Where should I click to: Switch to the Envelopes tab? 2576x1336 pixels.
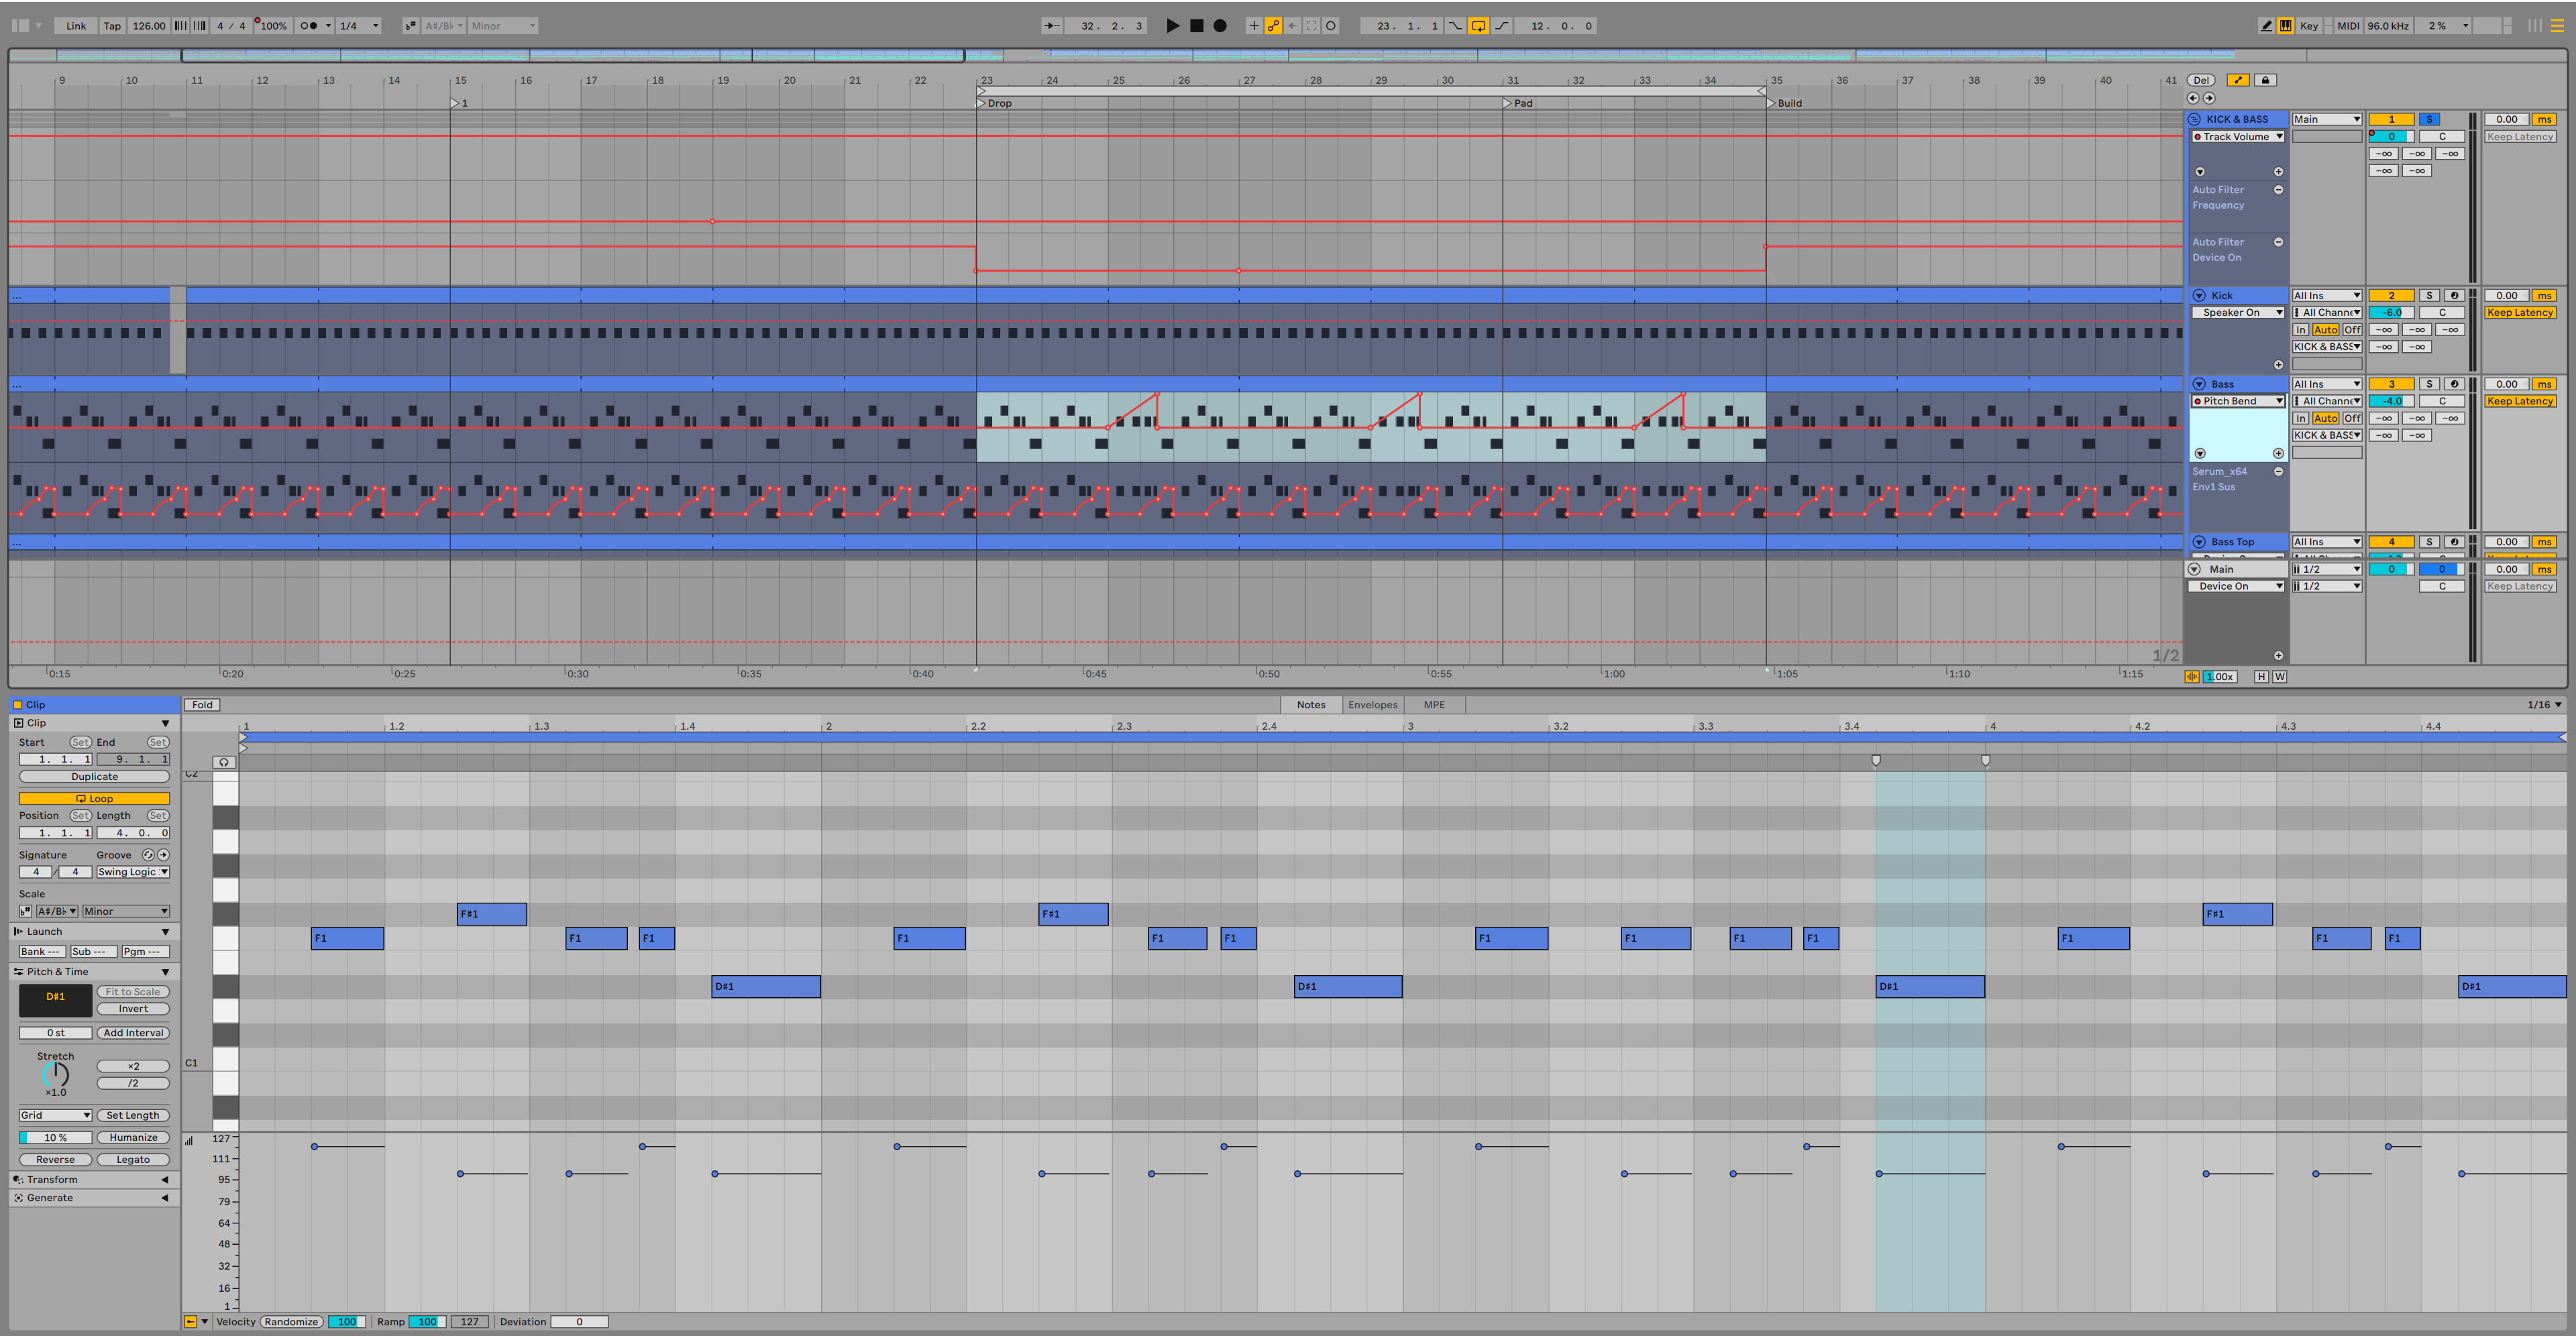[1372, 705]
